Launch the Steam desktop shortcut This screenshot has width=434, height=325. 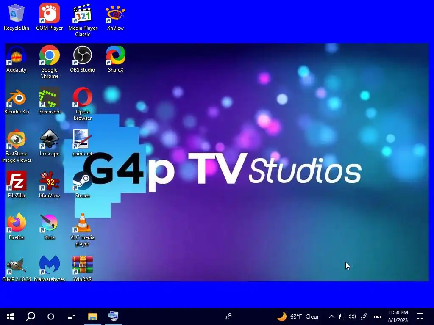pos(83,185)
